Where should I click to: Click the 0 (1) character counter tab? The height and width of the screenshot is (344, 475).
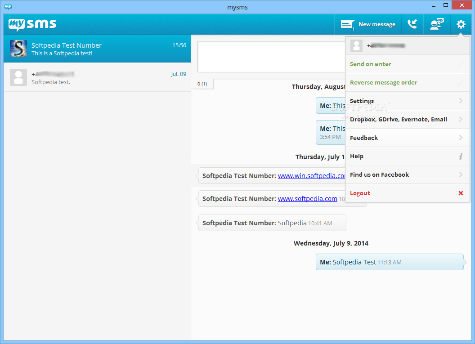(x=202, y=84)
